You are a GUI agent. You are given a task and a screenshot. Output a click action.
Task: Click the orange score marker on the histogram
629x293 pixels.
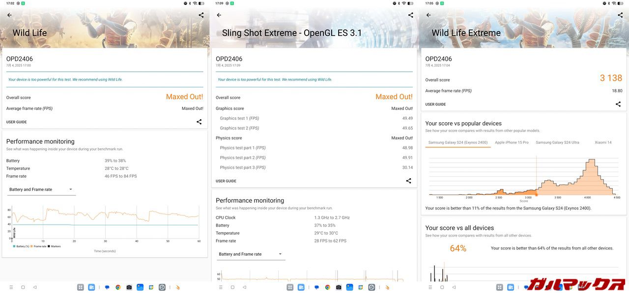pos(536,194)
